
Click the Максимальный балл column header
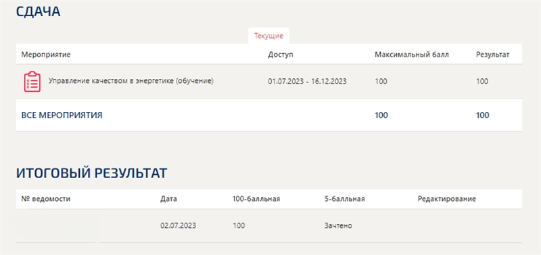point(412,55)
